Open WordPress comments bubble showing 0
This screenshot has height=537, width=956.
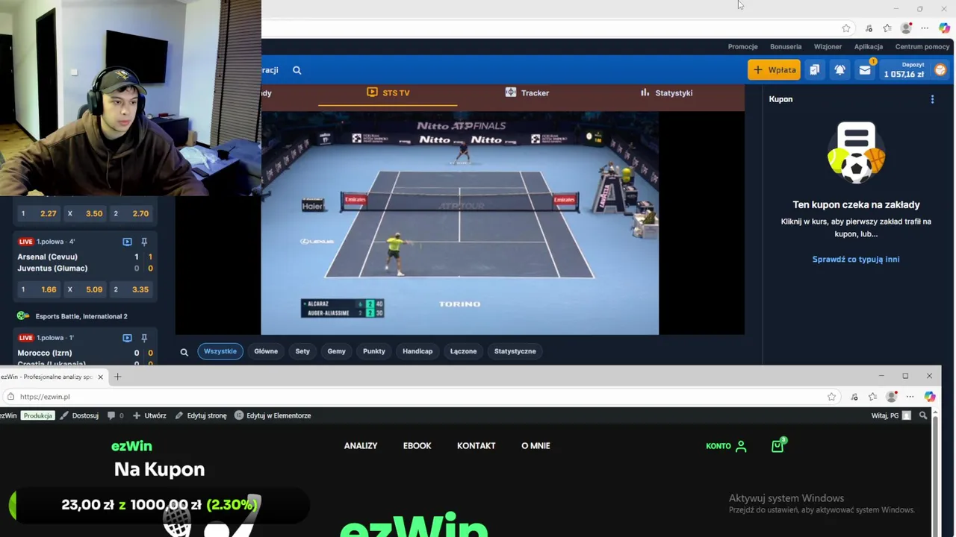pos(115,415)
